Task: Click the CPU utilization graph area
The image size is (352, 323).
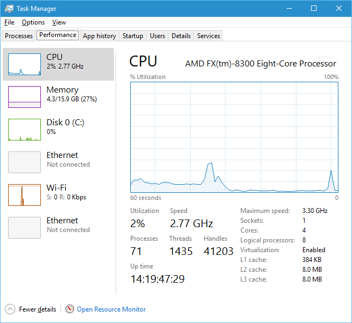Action: tap(234, 137)
